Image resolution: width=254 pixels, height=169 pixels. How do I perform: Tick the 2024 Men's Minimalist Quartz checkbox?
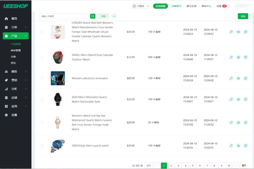(x=42, y=99)
